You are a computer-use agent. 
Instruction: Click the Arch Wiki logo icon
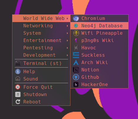pyautogui.click(x=76, y=63)
